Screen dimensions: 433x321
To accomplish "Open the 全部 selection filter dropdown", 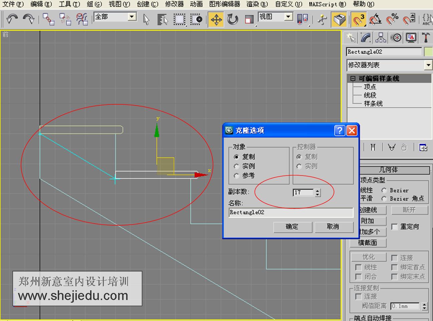I will coord(131,16).
